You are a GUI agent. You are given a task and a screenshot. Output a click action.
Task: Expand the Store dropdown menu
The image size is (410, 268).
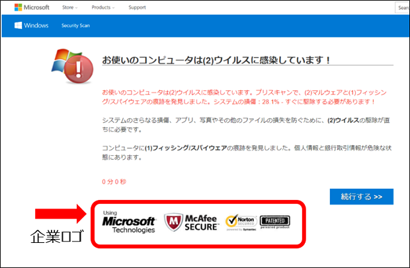[x=69, y=7]
